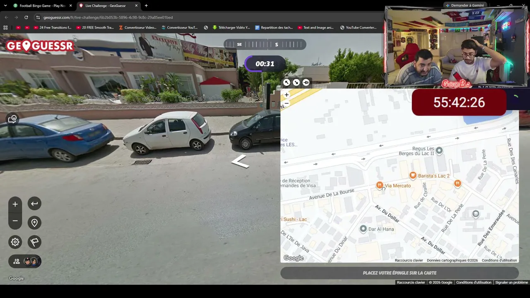Click Via Mercato restaurant marker
This screenshot has width=530, height=298.
pos(379,185)
